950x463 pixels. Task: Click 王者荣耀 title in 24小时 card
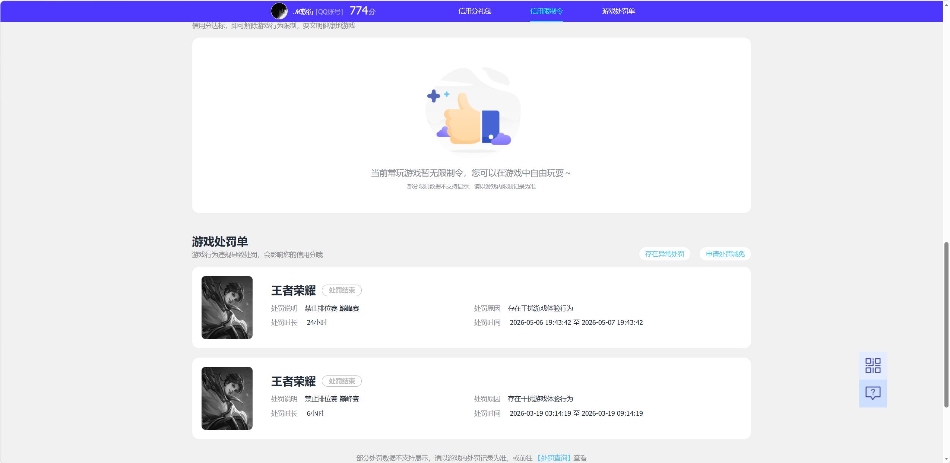[x=293, y=291]
